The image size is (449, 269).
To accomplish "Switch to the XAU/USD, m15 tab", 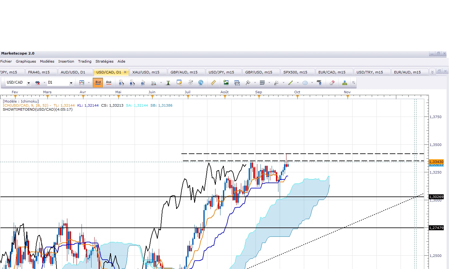I will (x=148, y=72).
